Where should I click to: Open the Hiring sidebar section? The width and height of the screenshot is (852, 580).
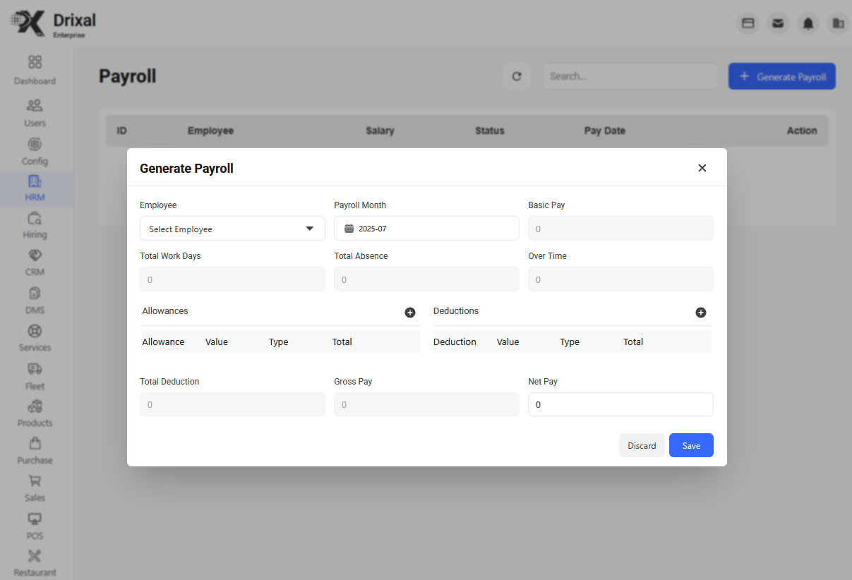(35, 225)
